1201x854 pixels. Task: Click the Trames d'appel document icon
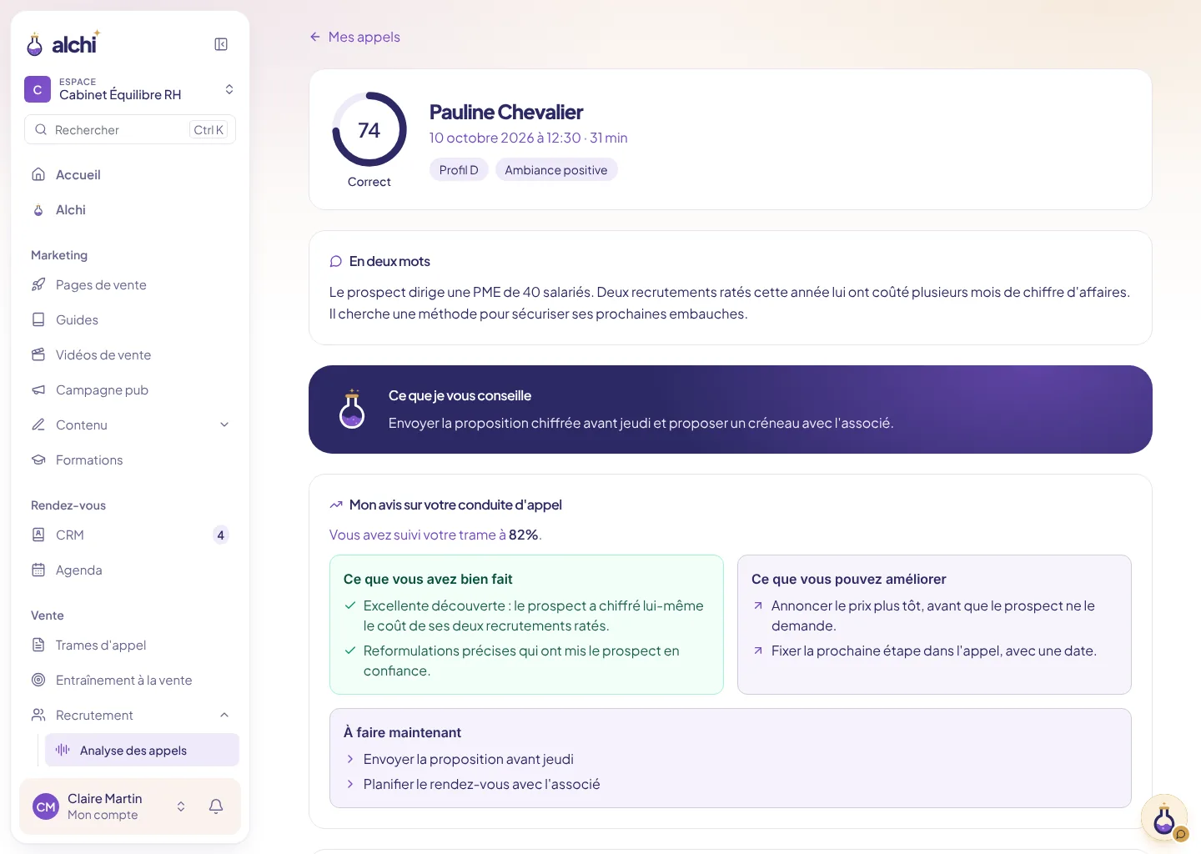coord(38,645)
